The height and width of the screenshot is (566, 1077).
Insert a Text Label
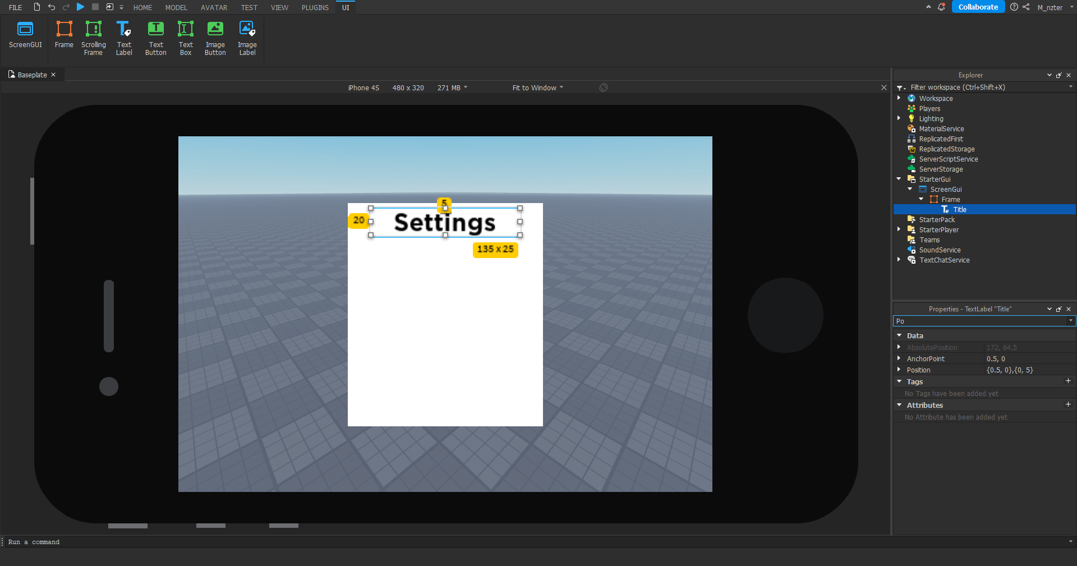[x=123, y=35]
